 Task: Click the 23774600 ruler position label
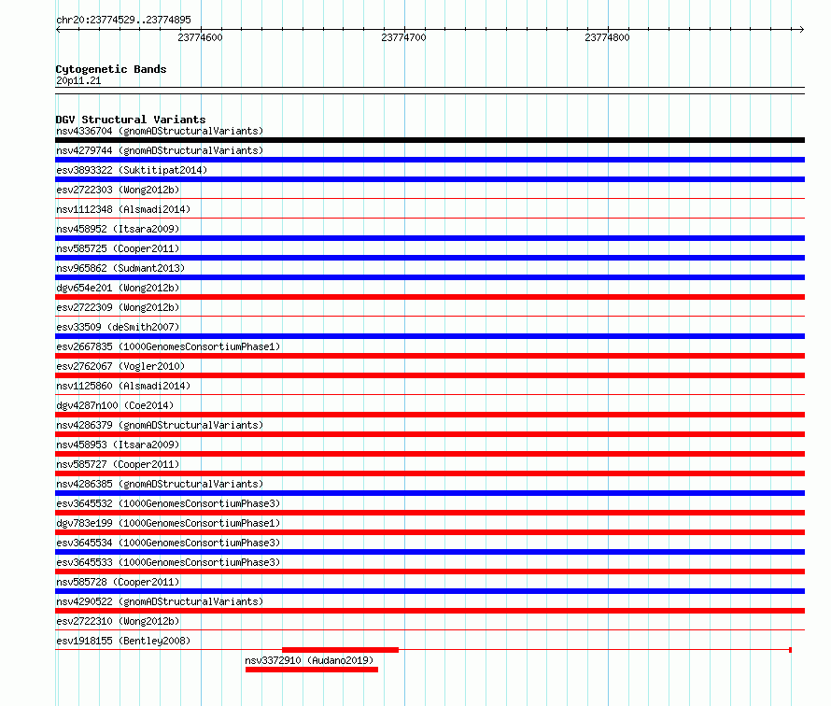click(200, 37)
